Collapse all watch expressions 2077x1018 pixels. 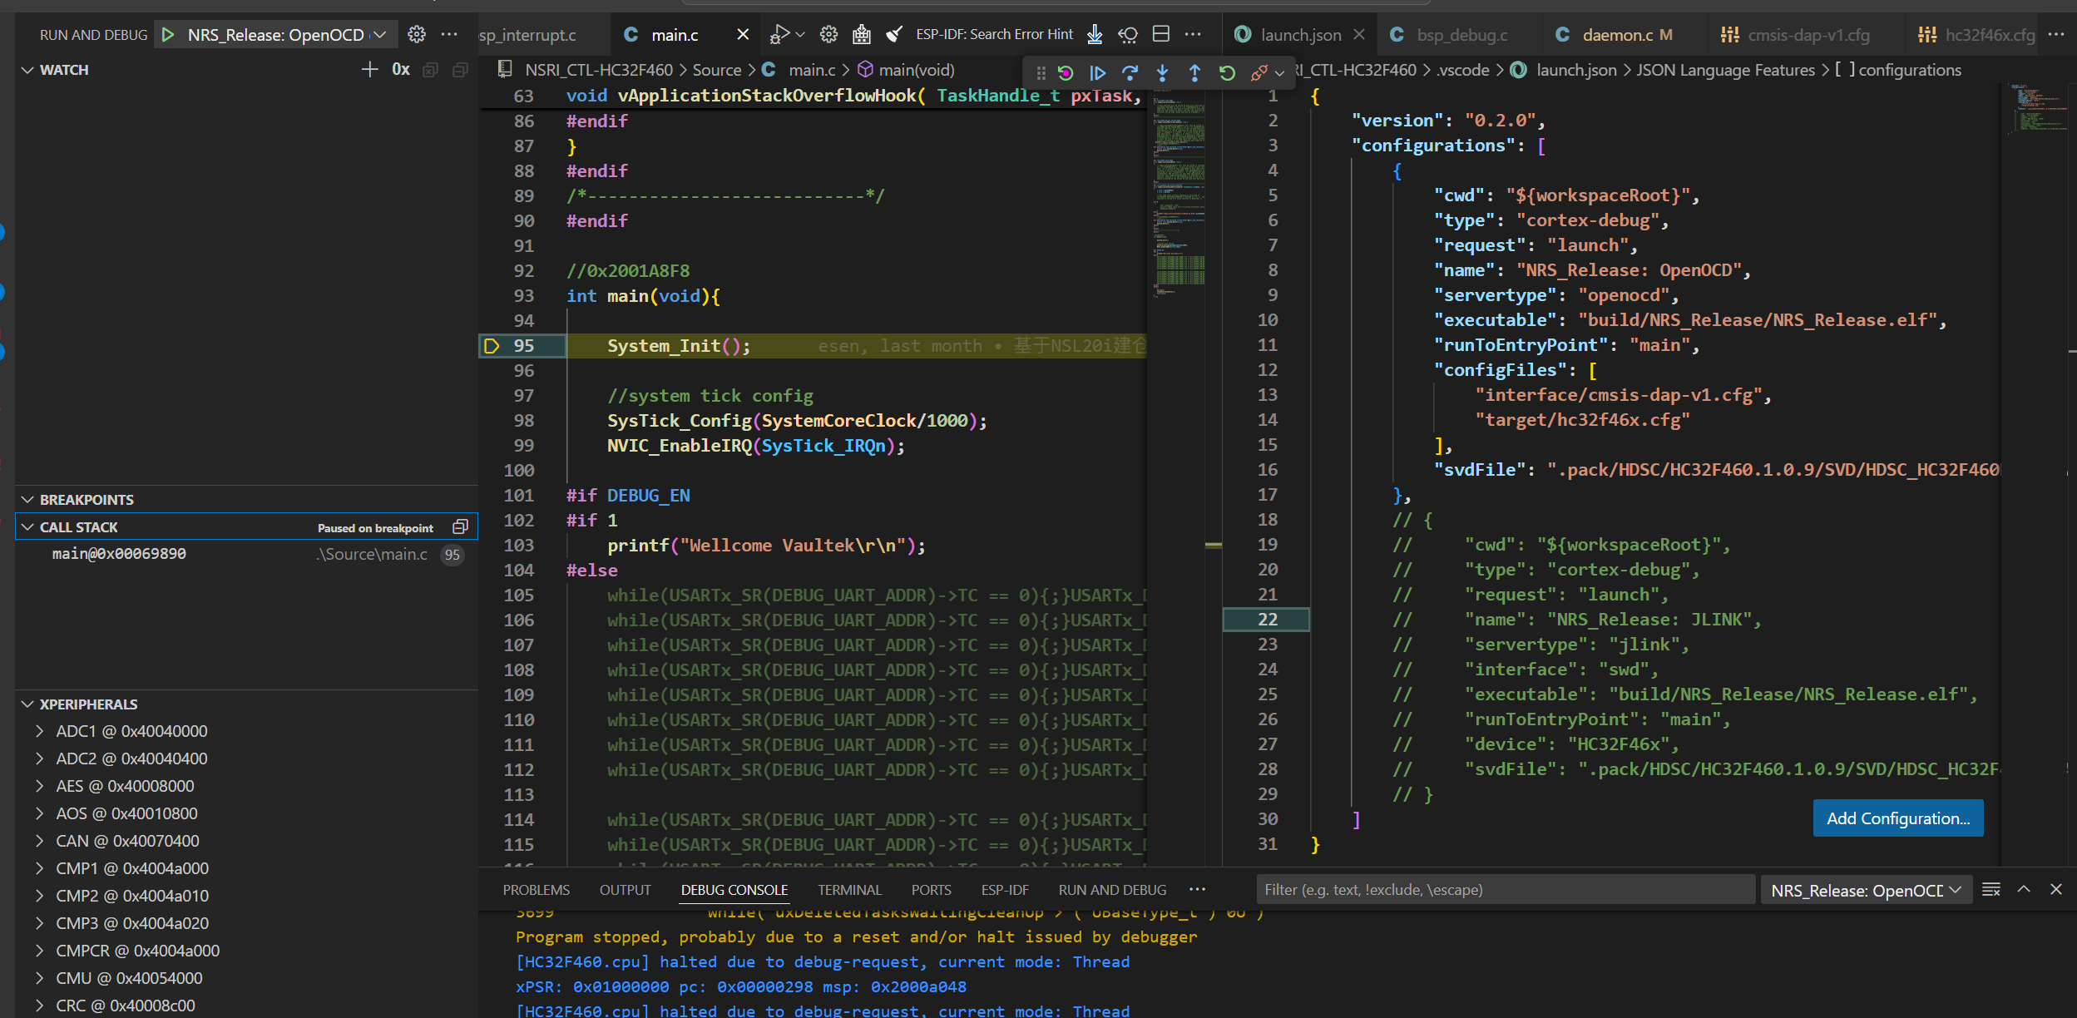click(460, 70)
